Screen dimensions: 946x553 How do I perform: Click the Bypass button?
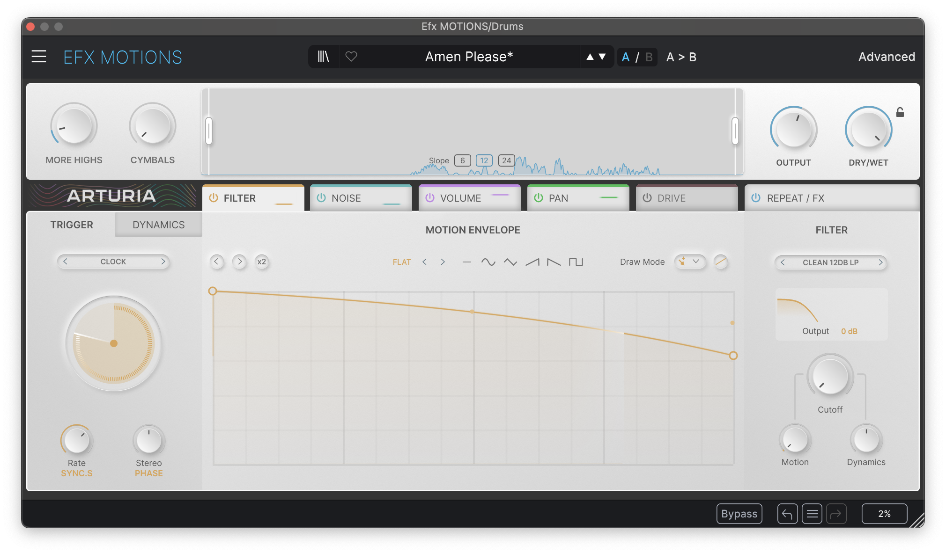point(739,513)
